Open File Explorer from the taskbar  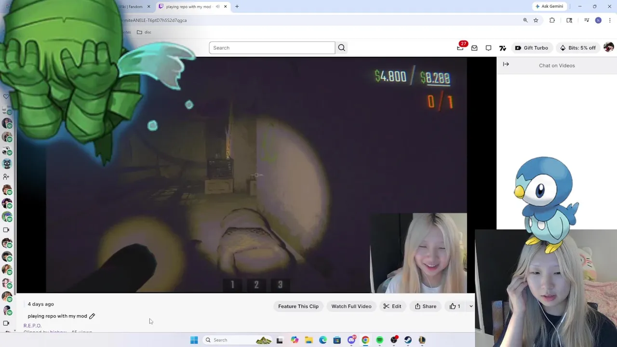click(x=308, y=340)
